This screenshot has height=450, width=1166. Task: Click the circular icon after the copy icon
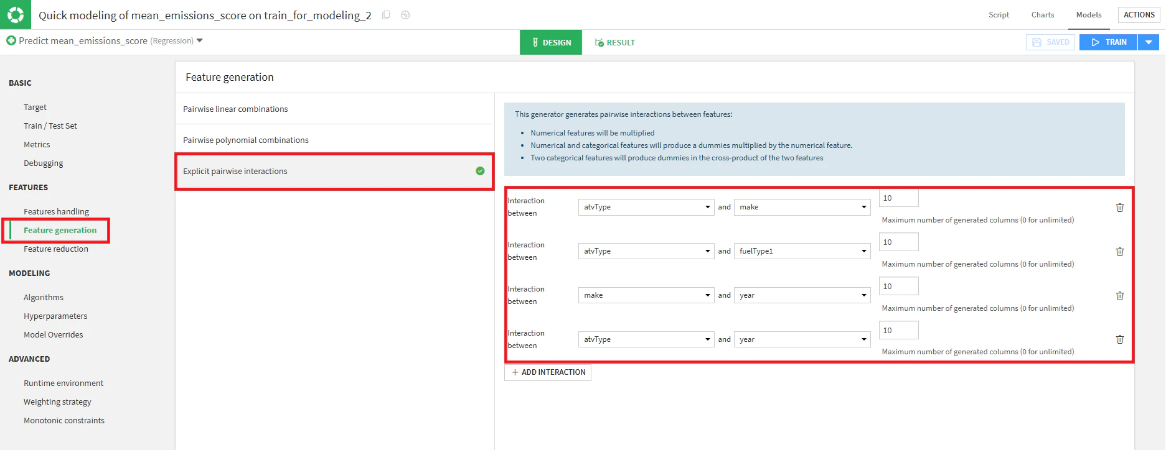(405, 15)
